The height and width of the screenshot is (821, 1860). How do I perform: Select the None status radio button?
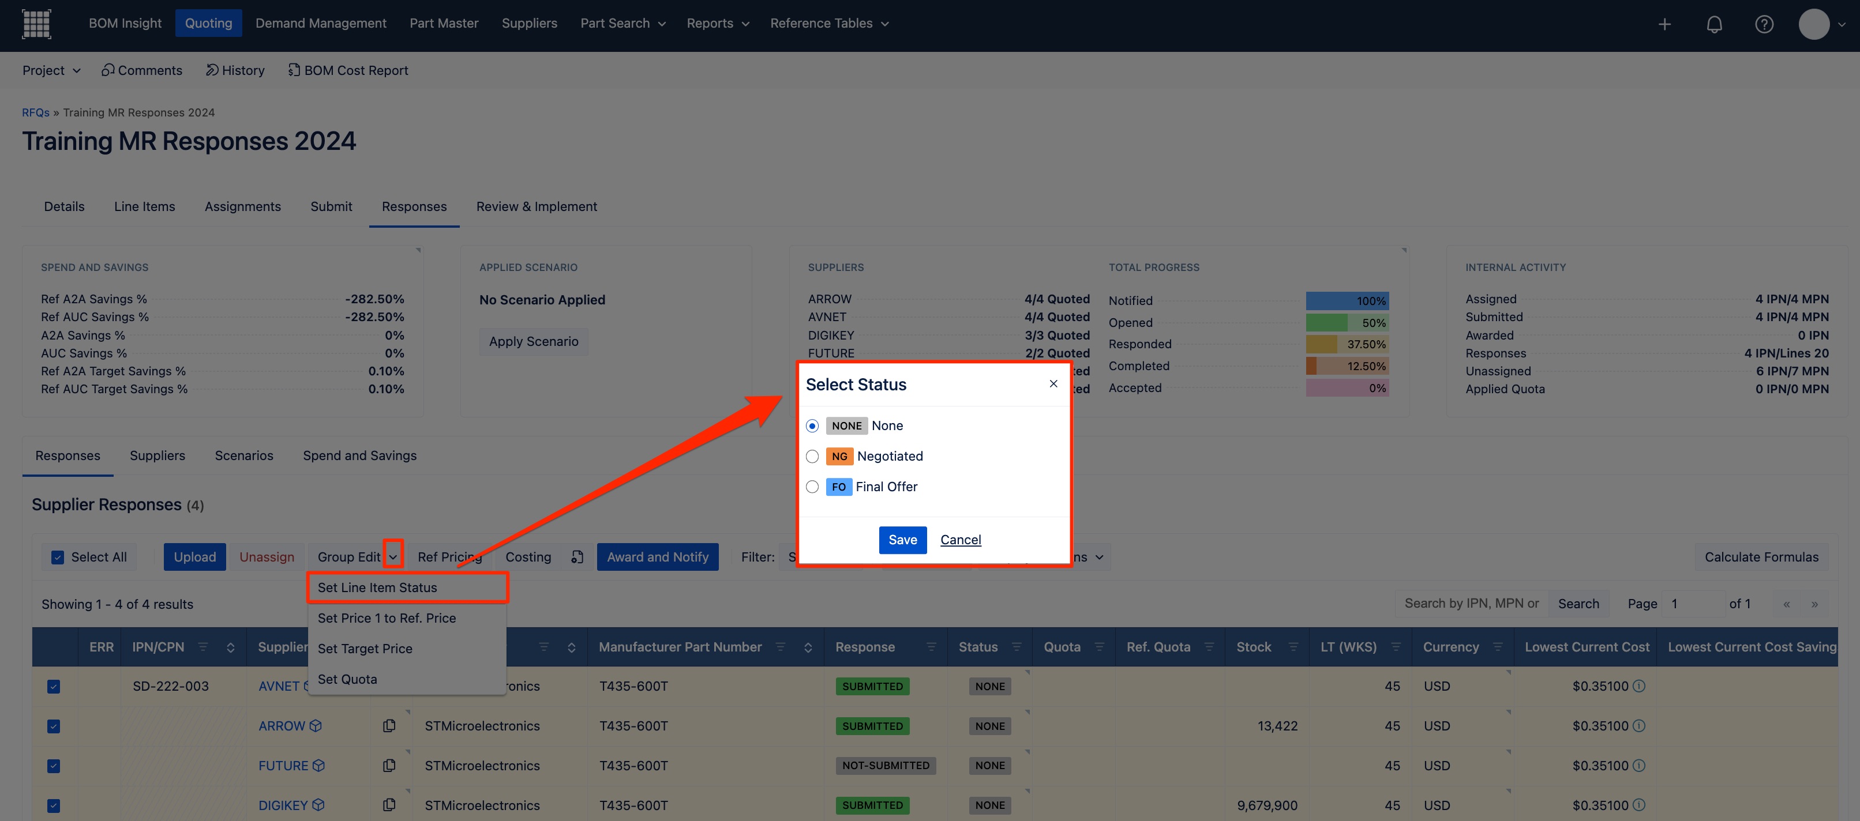pyautogui.click(x=812, y=425)
